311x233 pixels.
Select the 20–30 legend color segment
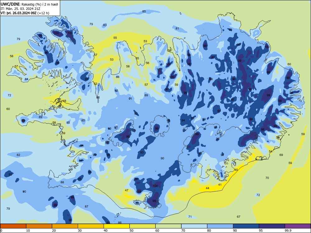pos(65,226)
